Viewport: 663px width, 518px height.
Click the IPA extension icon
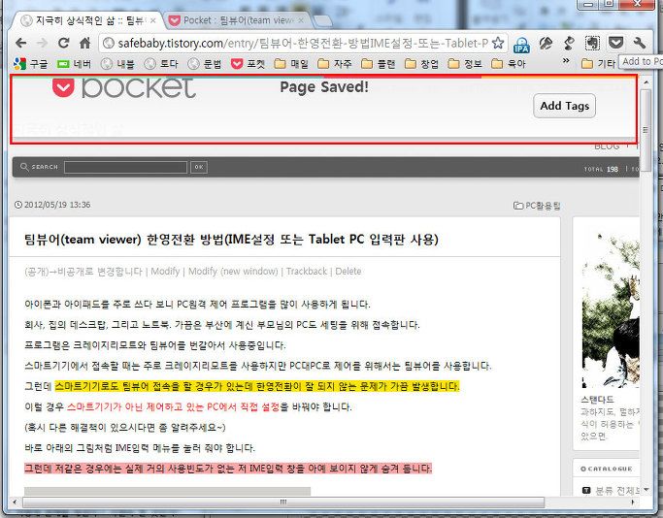(x=521, y=45)
